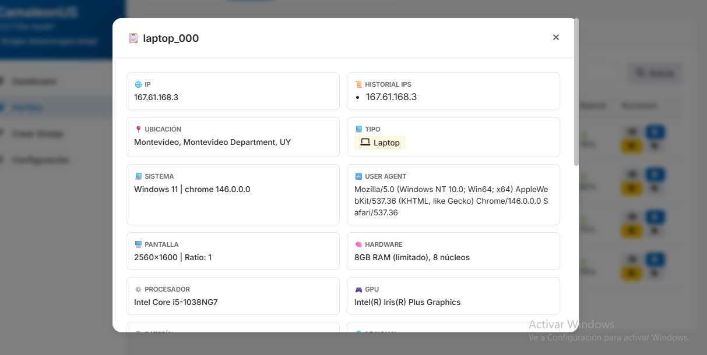Click the globe icon next to IP
707x355 pixels.
[138, 84]
